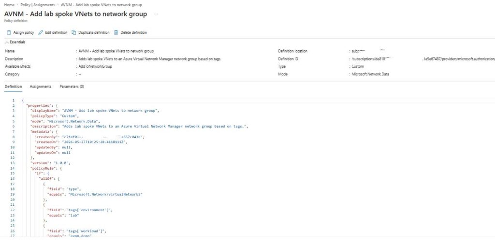Open the Assignments tab
Screen dimensions: 495x245
pyautogui.click(x=41, y=86)
